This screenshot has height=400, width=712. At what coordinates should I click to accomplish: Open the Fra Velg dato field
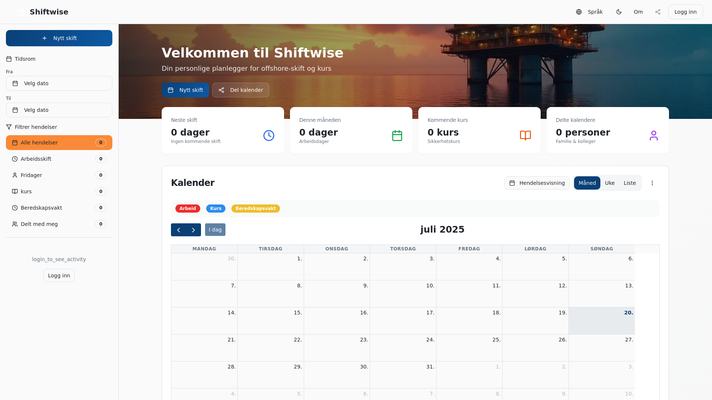(x=59, y=83)
